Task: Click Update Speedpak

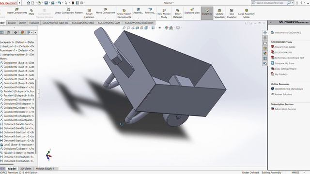Action: [219, 14]
